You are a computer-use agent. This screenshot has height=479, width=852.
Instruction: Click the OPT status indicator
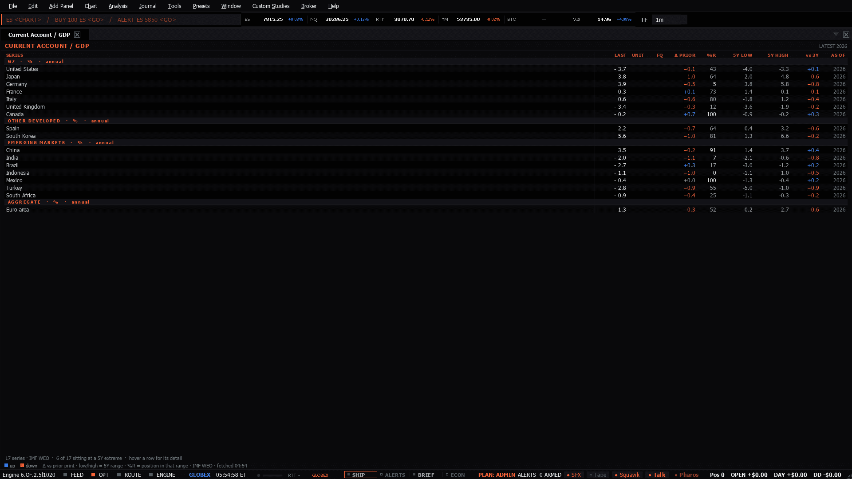100,475
